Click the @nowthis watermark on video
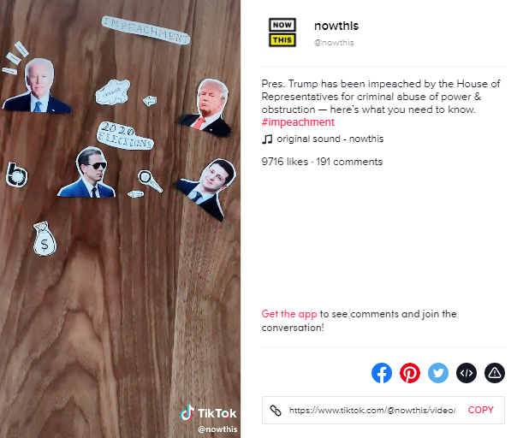 tap(217, 429)
